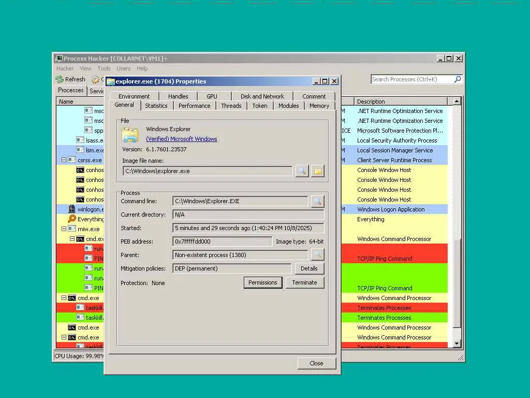Click the Image file name path field
This screenshot has width=530, height=398.
pos(208,171)
